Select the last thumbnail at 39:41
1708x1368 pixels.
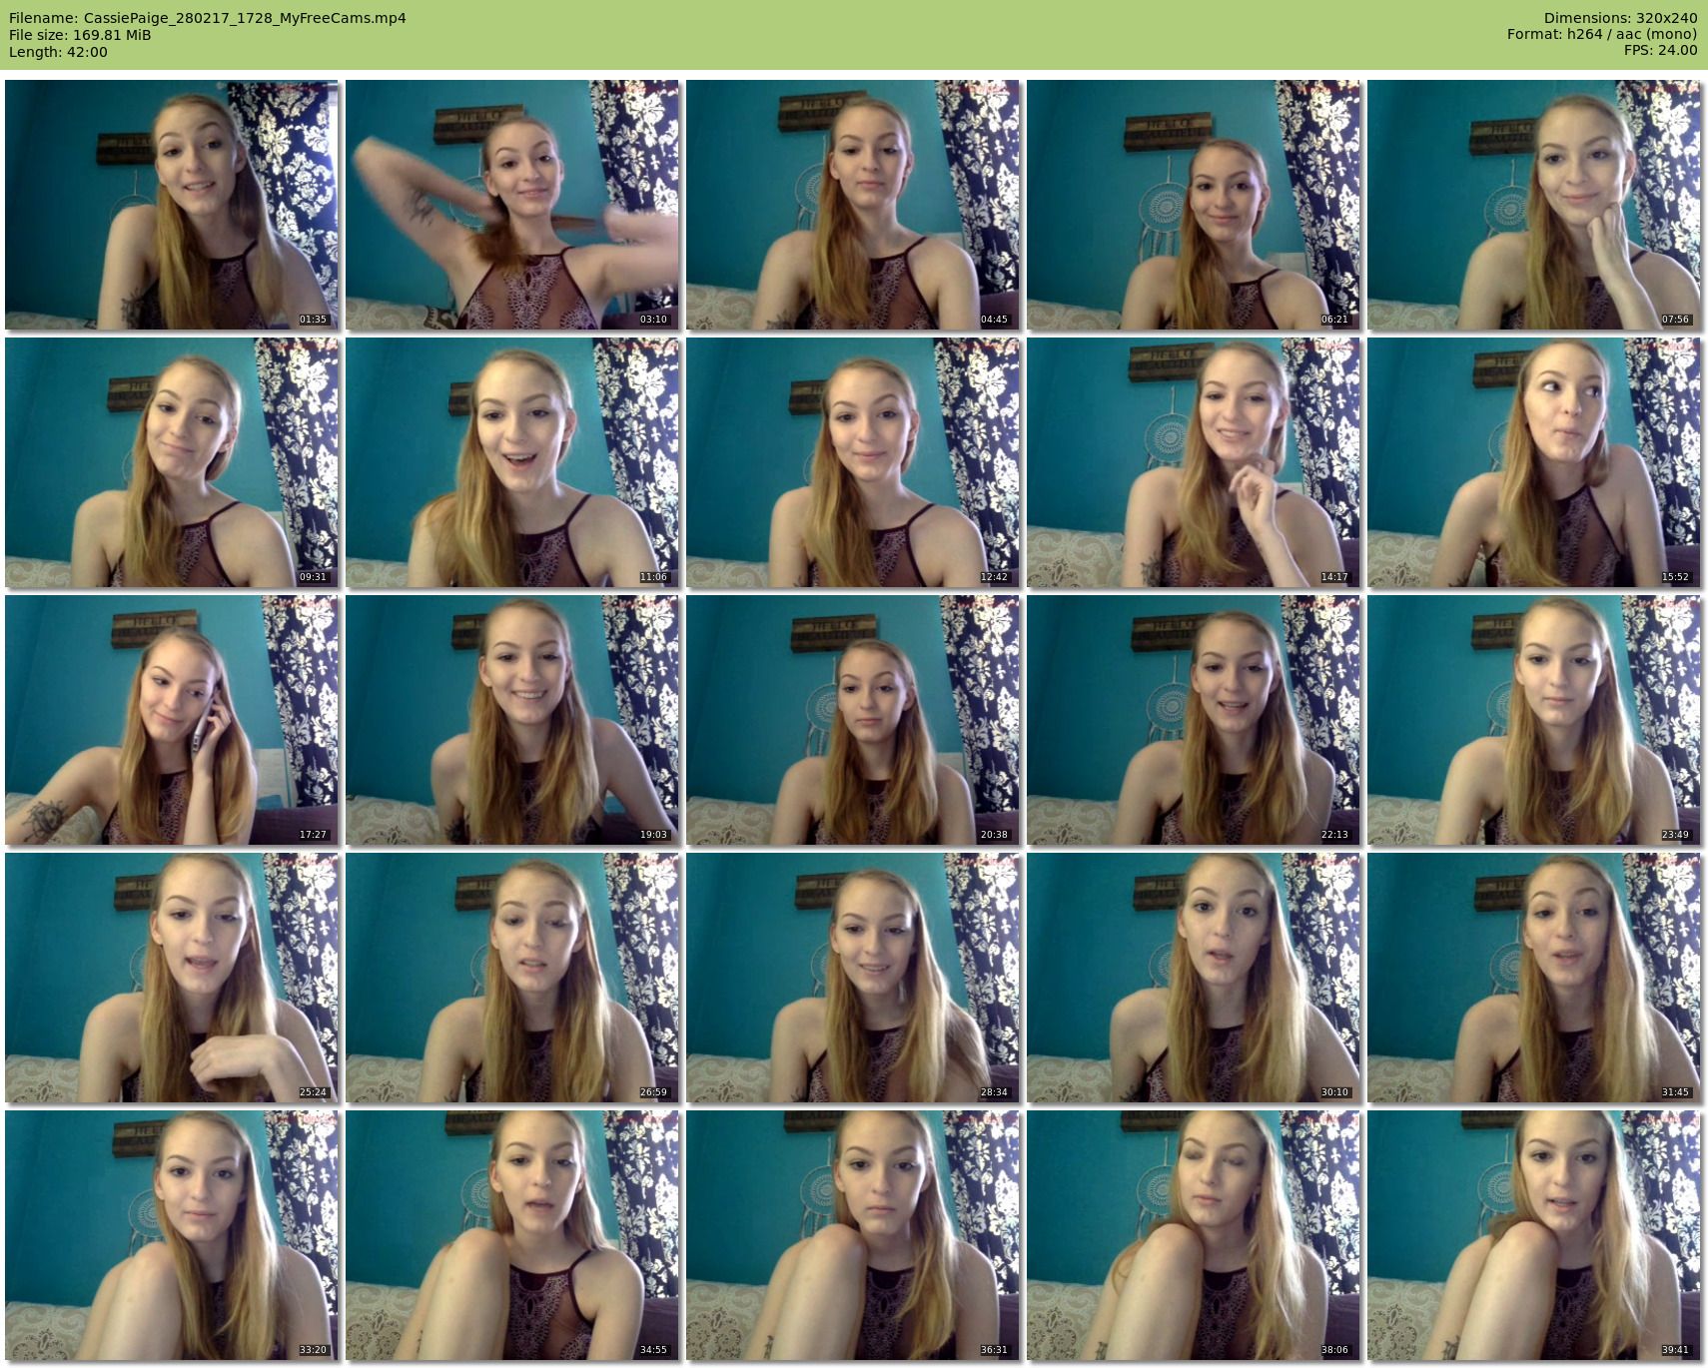tap(1533, 1235)
